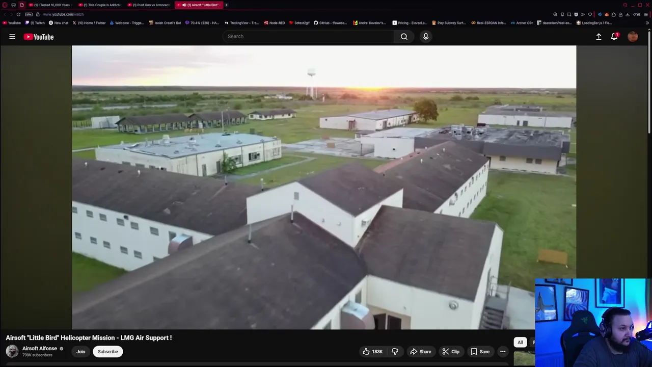Open the Archer C5v bookmark
This screenshot has height=367, width=652.
(522, 23)
